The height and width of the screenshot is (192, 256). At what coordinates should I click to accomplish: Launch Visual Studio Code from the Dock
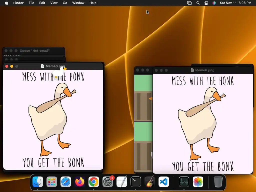point(164,182)
